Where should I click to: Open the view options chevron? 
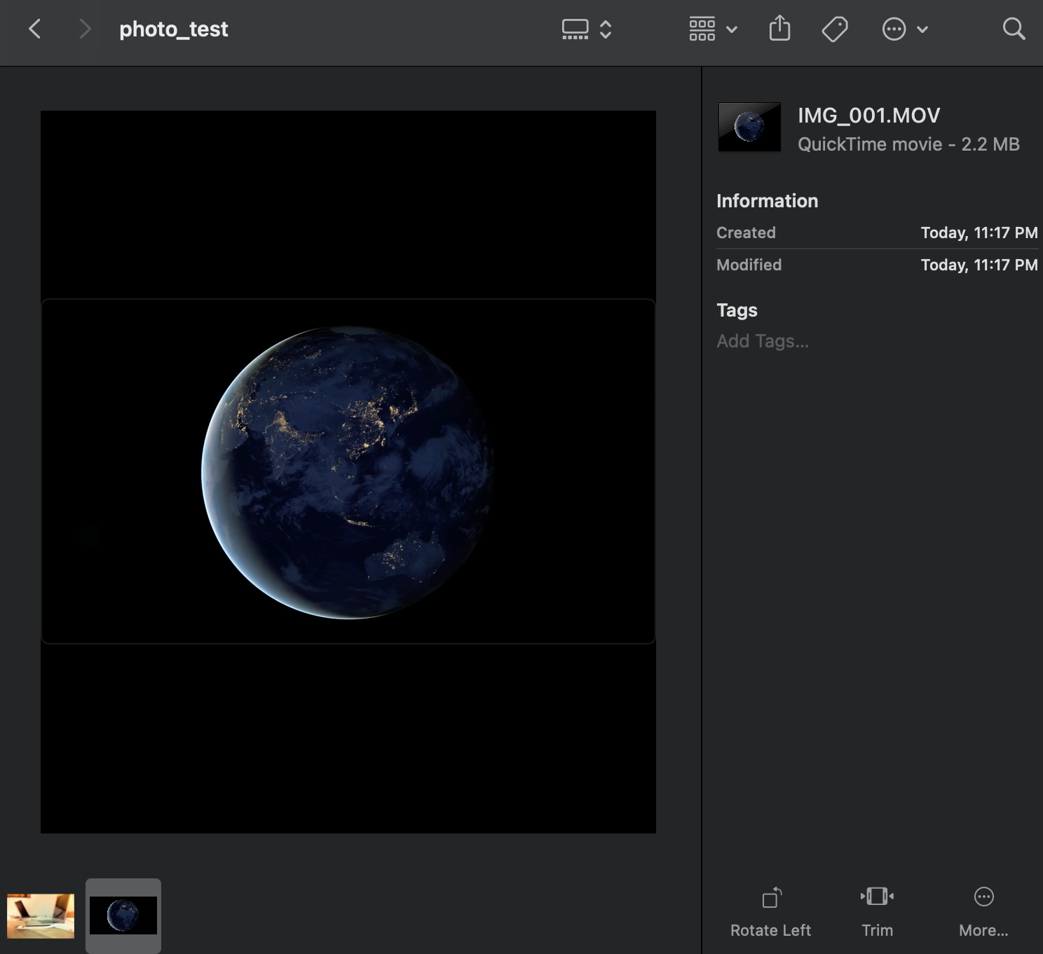click(604, 29)
